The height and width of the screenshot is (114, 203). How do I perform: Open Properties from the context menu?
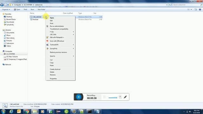click(x=61, y=79)
